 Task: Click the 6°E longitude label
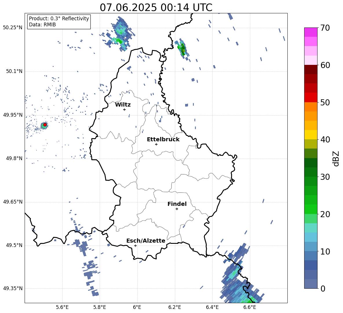pyautogui.click(x=137, y=307)
